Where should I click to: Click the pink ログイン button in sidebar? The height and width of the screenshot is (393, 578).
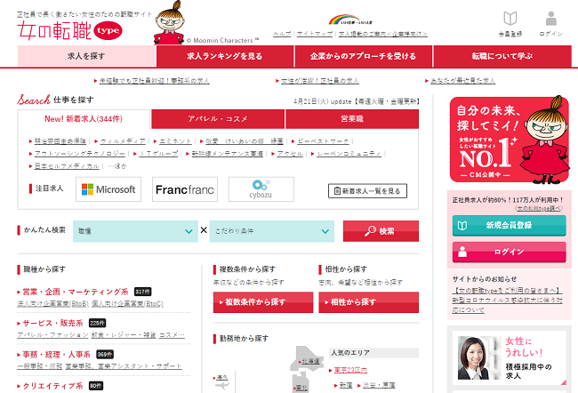[508, 252]
